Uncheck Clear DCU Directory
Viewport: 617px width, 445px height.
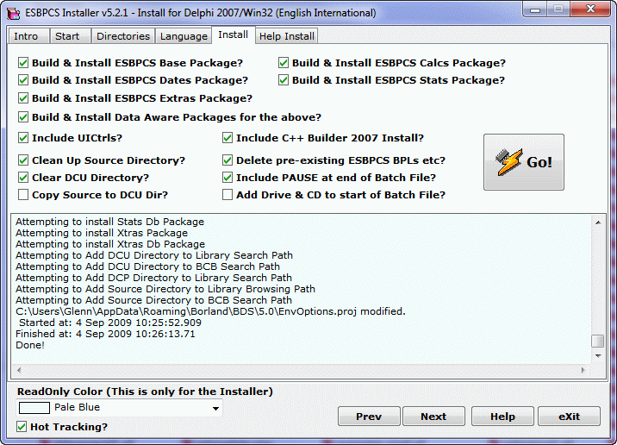click(x=23, y=178)
